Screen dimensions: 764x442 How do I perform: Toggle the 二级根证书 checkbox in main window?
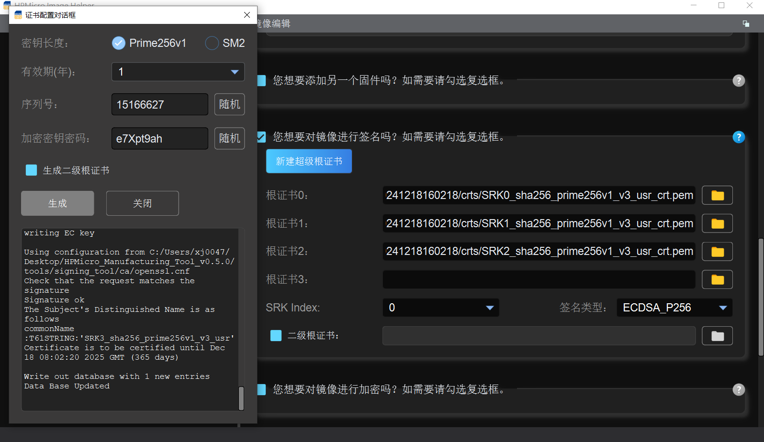pos(276,336)
